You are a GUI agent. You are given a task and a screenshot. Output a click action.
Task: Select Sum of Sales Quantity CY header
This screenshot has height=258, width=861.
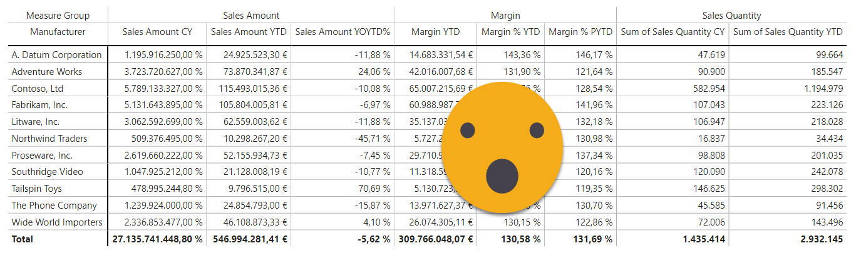click(x=673, y=32)
